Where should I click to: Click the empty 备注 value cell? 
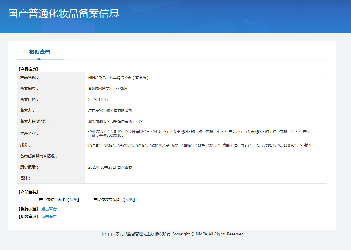pos(206,178)
